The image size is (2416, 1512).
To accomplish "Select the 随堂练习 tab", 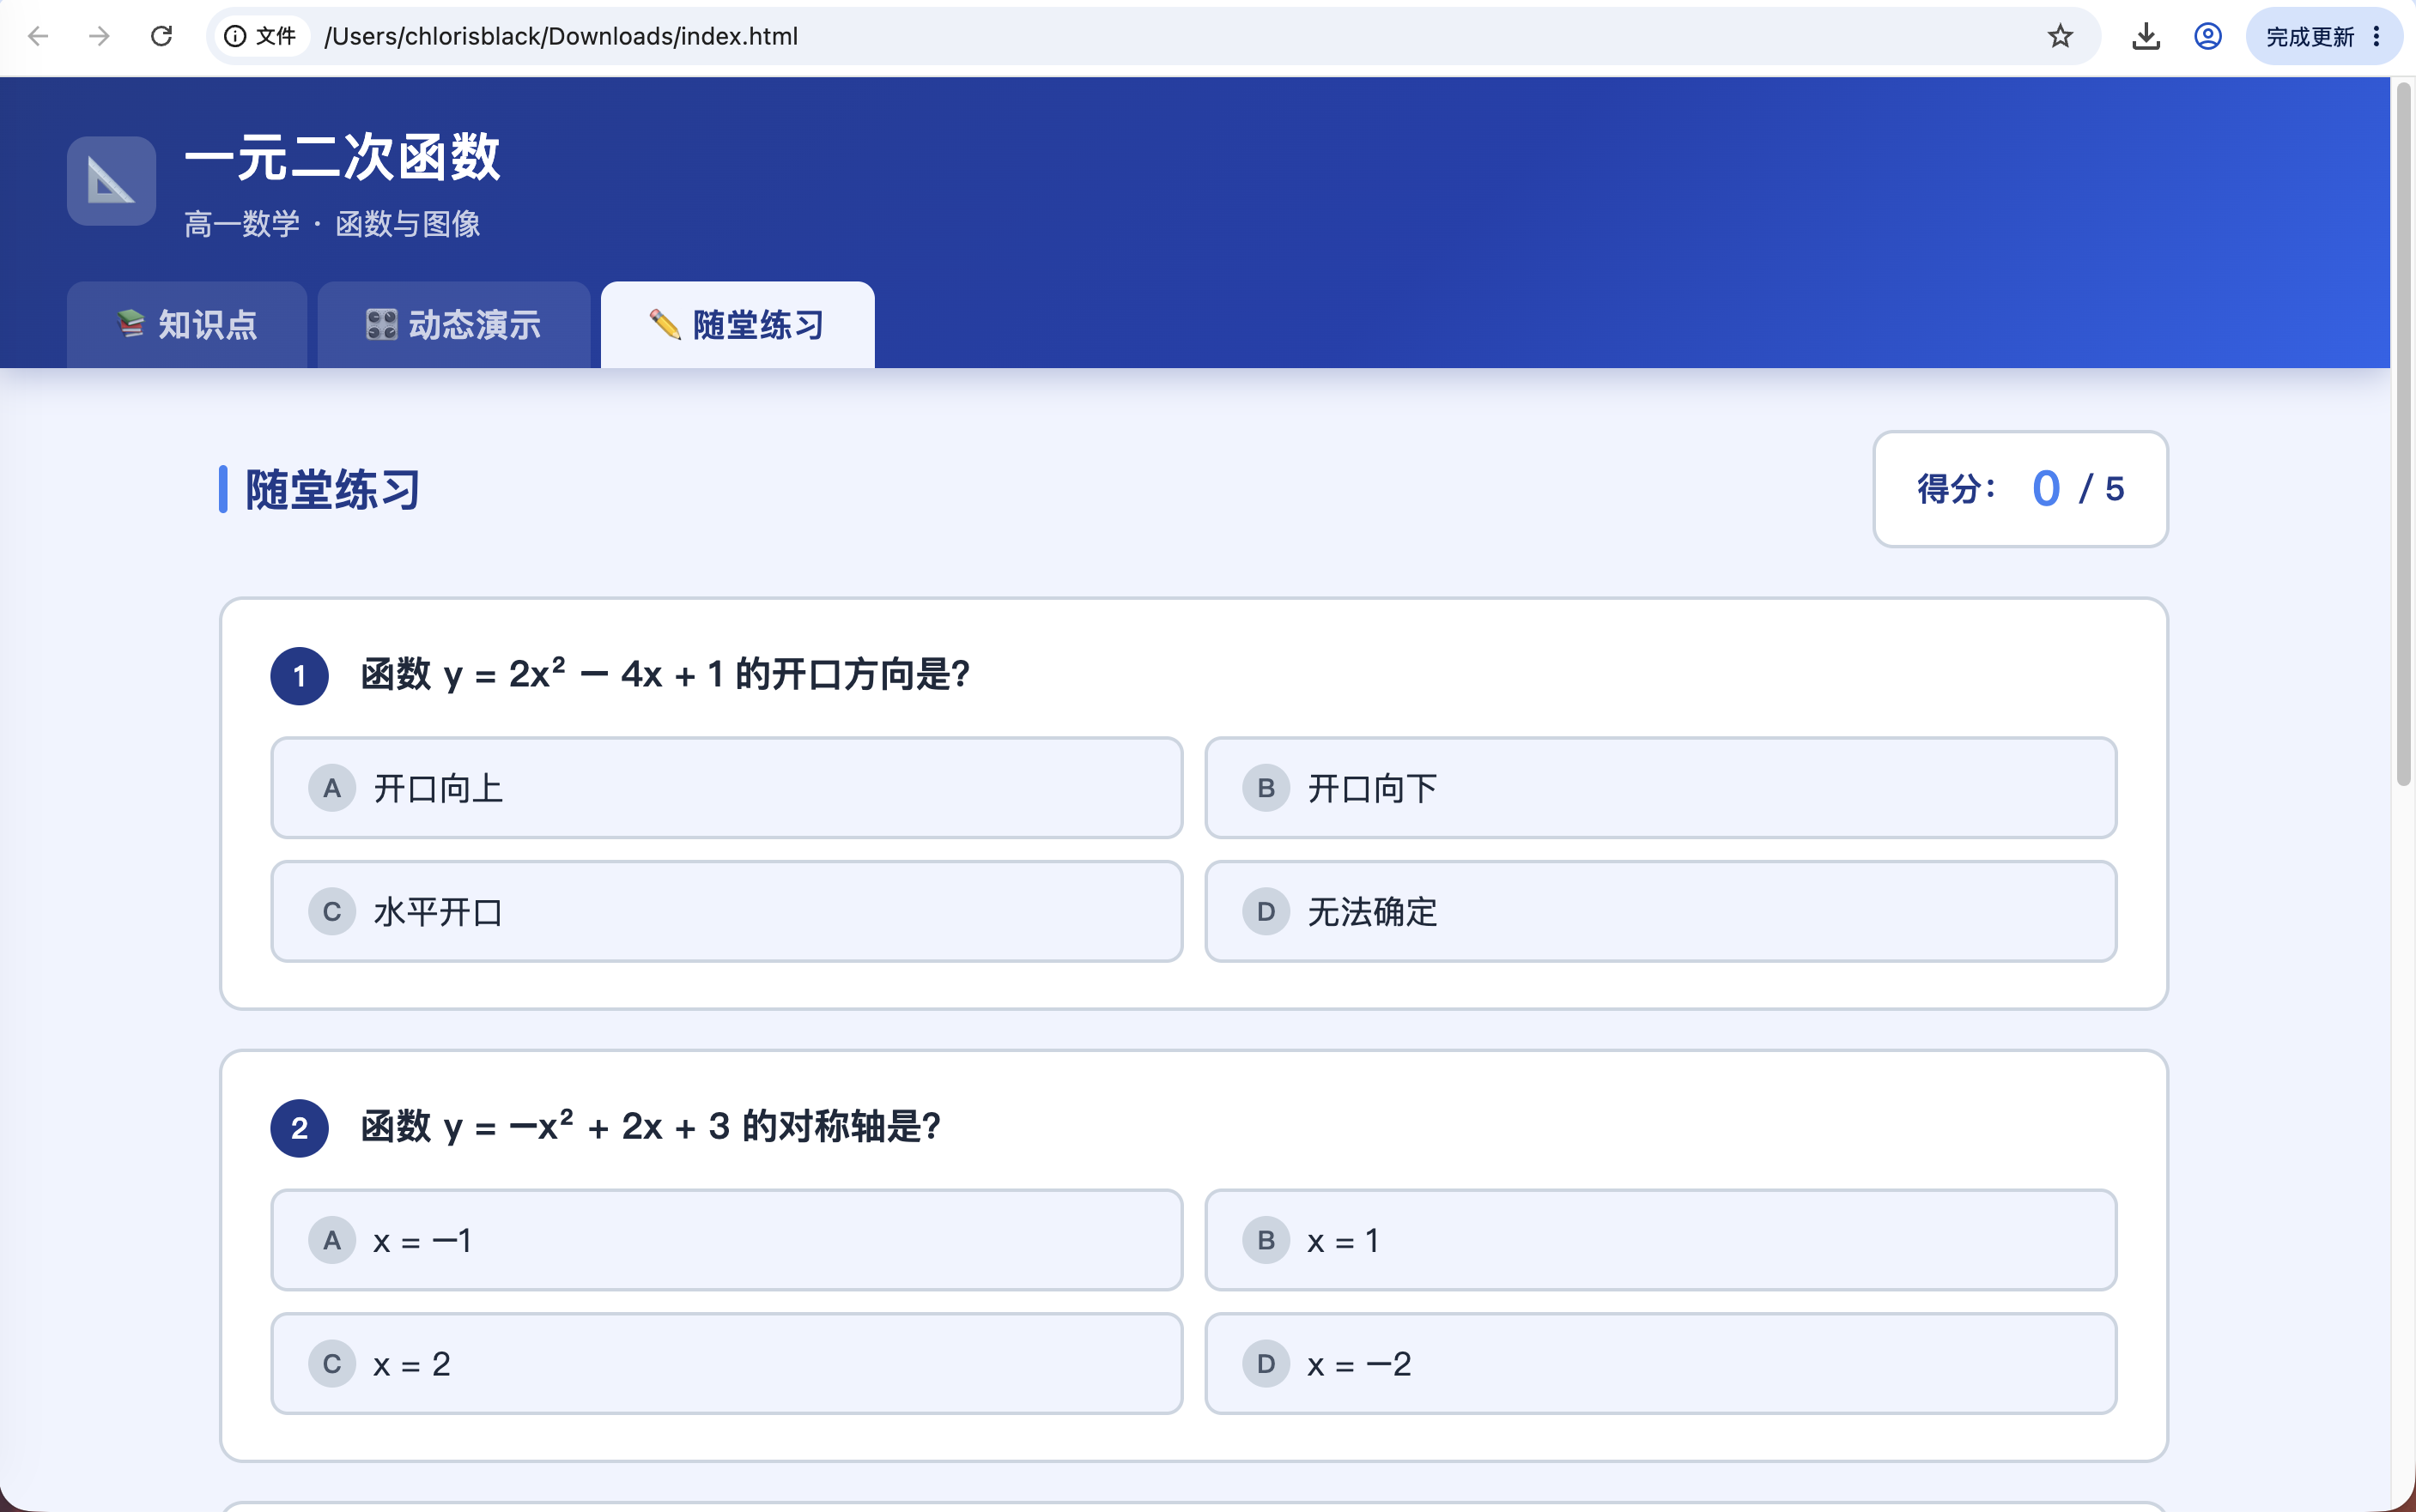I will click(x=738, y=325).
